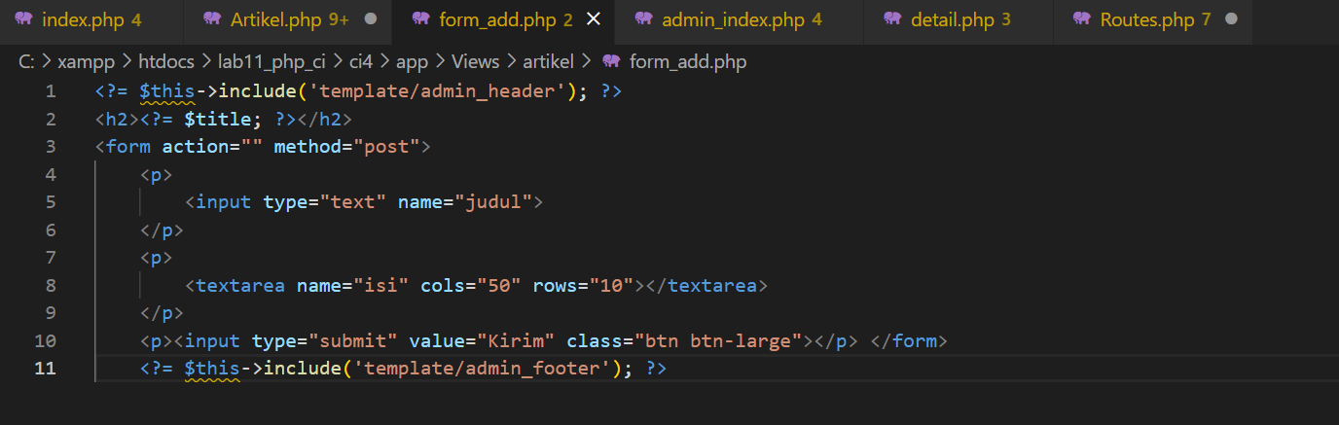Click PHP elephant icon on form_add.php tab
Image resolution: width=1339 pixels, height=425 pixels.
[420, 19]
